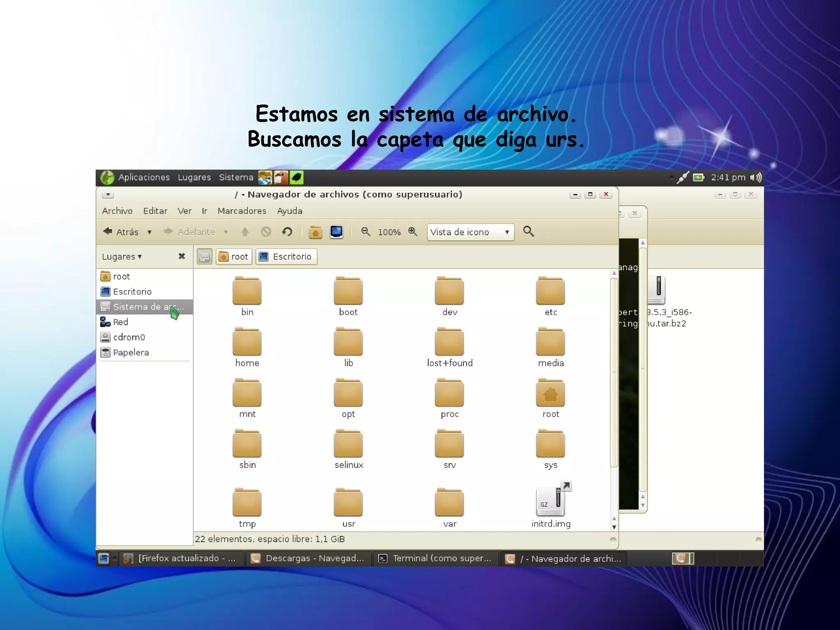840x630 pixels.
Task: Zoom out with the minus magnifier
Action: point(365,232)
